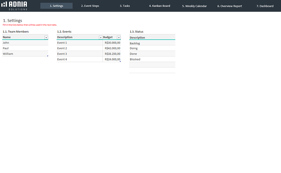This screenshot has width=281, height=173.
Task: Expand the Description filter in Events table
Action: (100, 37)
